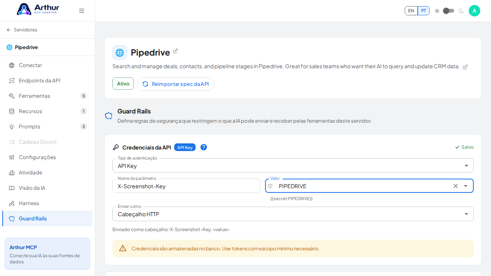The width and height of the screenshot is (491, 276).
Task: Collapse sidebar with the hamburger menu icon
Action: [x=82, y=11]
